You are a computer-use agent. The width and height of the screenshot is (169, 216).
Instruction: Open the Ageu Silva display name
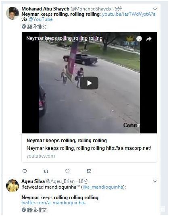point(33,181)
